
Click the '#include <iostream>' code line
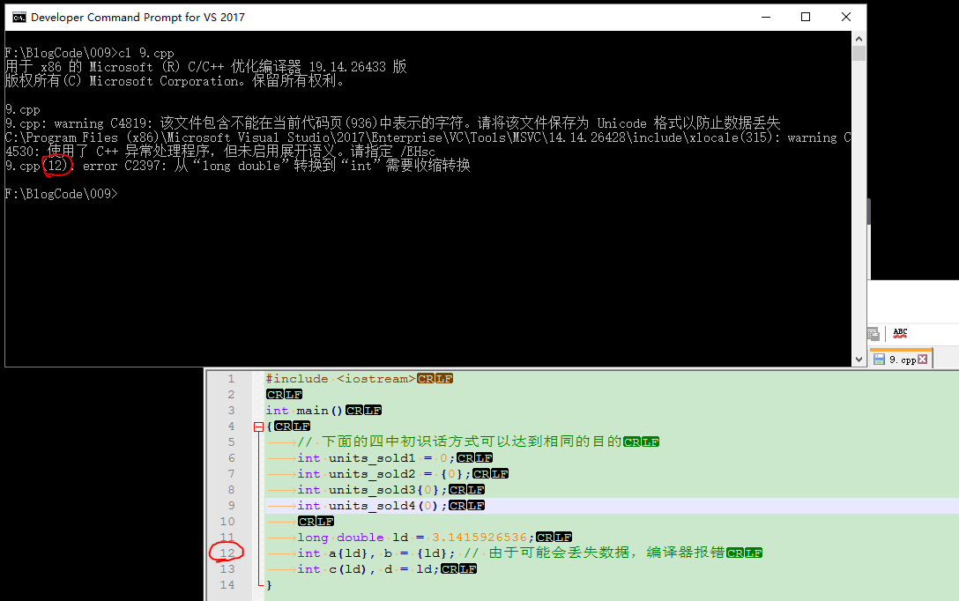coord(340,379)
